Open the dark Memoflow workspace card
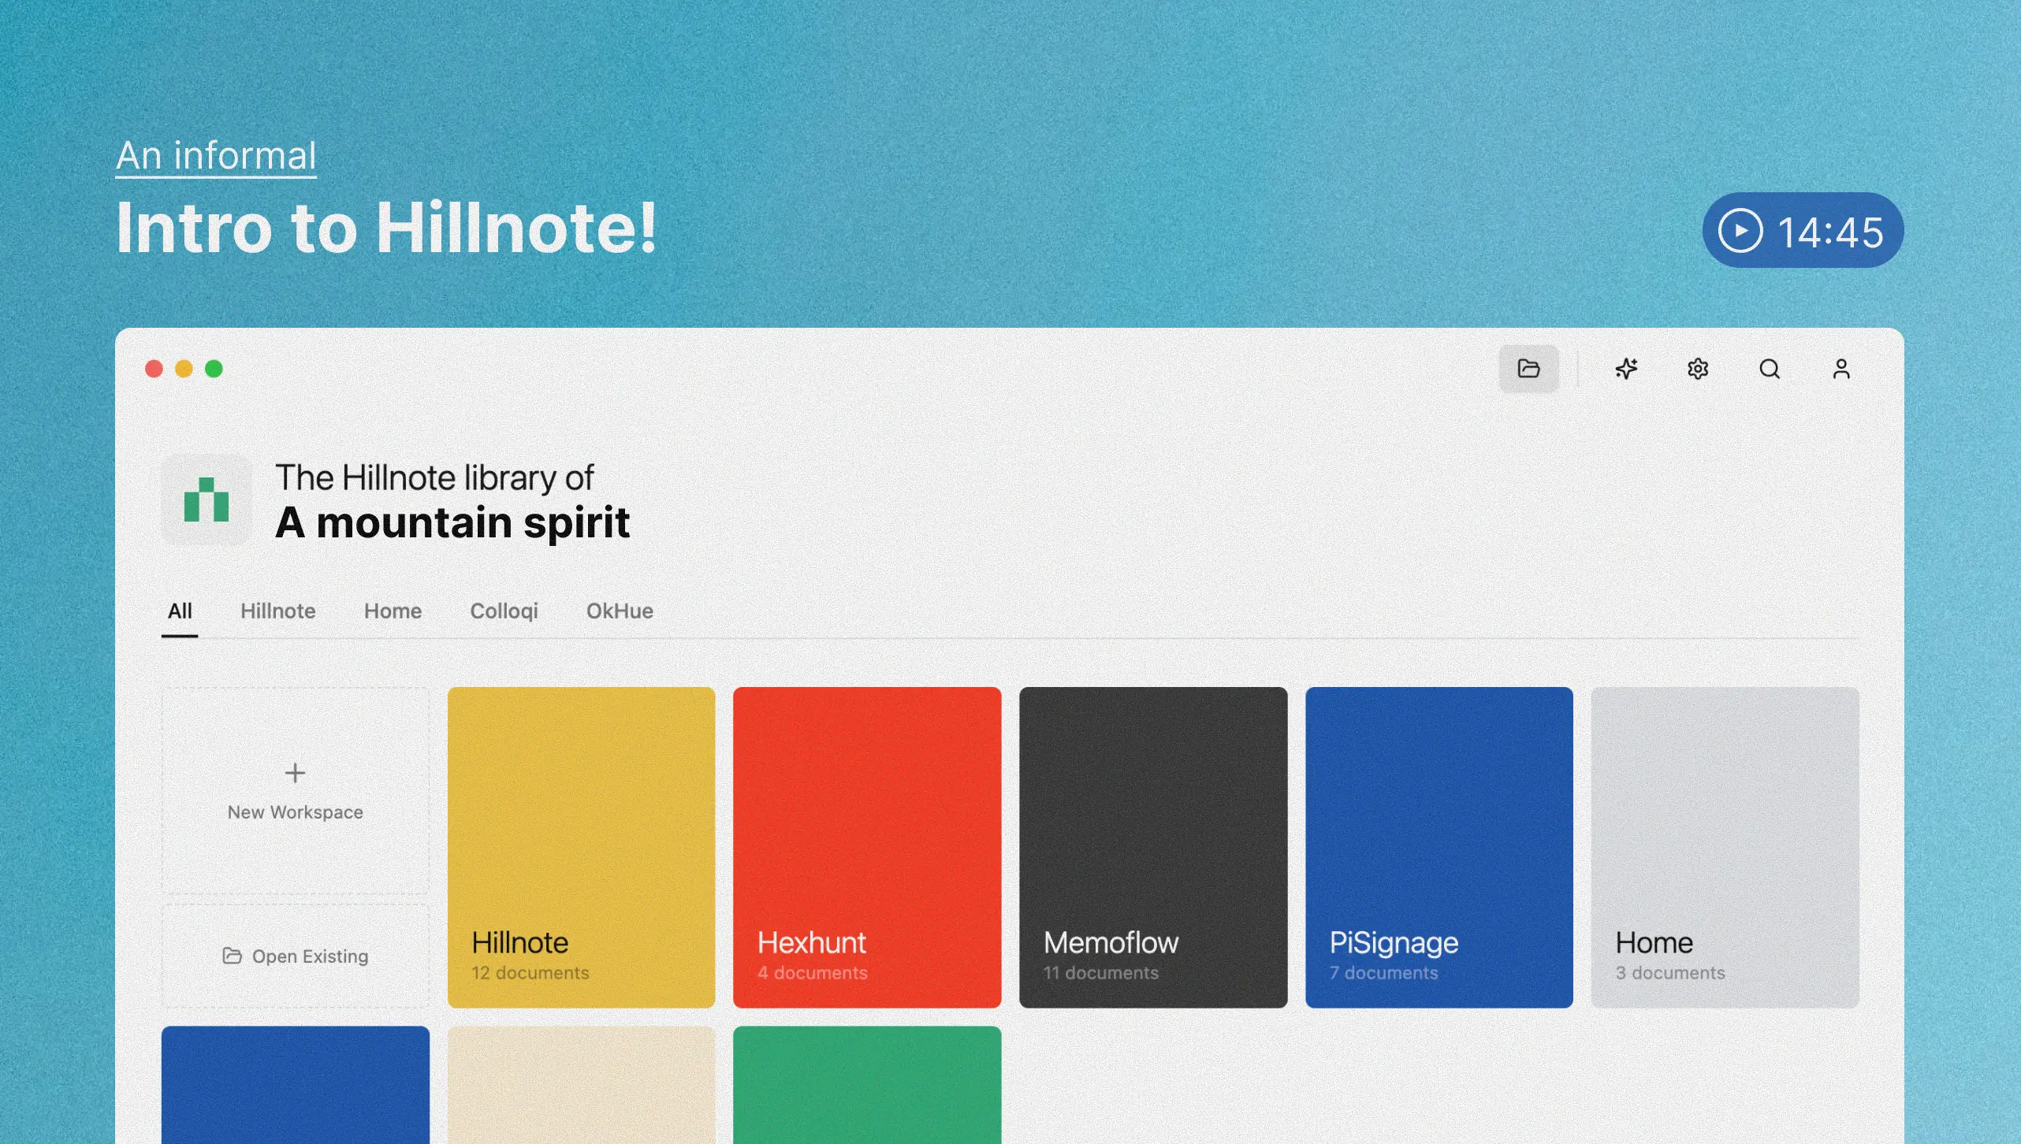The width and height of the screenshot is (2021, 1144). coord(1153,847)
